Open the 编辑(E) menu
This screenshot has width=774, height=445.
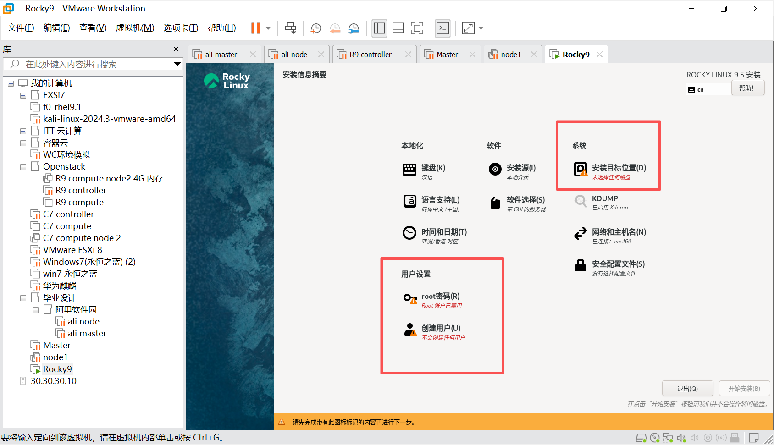[57, 28]
